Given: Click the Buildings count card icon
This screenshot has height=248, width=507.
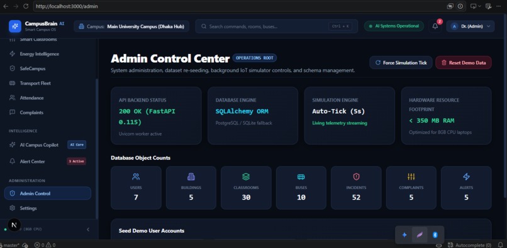Looking at the screenshot, I should tap(191, 176).
